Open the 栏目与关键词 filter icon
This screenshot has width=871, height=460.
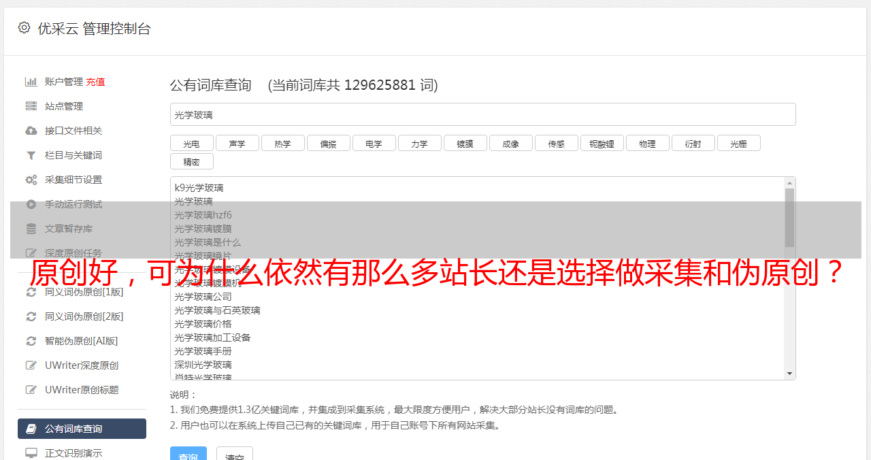pos(31,155)
